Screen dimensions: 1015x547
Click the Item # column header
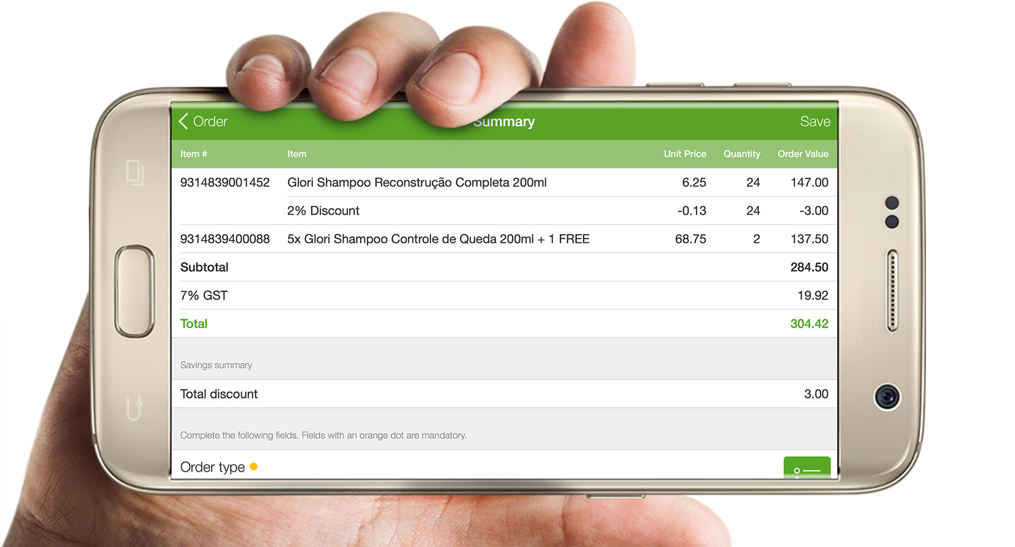(193, 154)
